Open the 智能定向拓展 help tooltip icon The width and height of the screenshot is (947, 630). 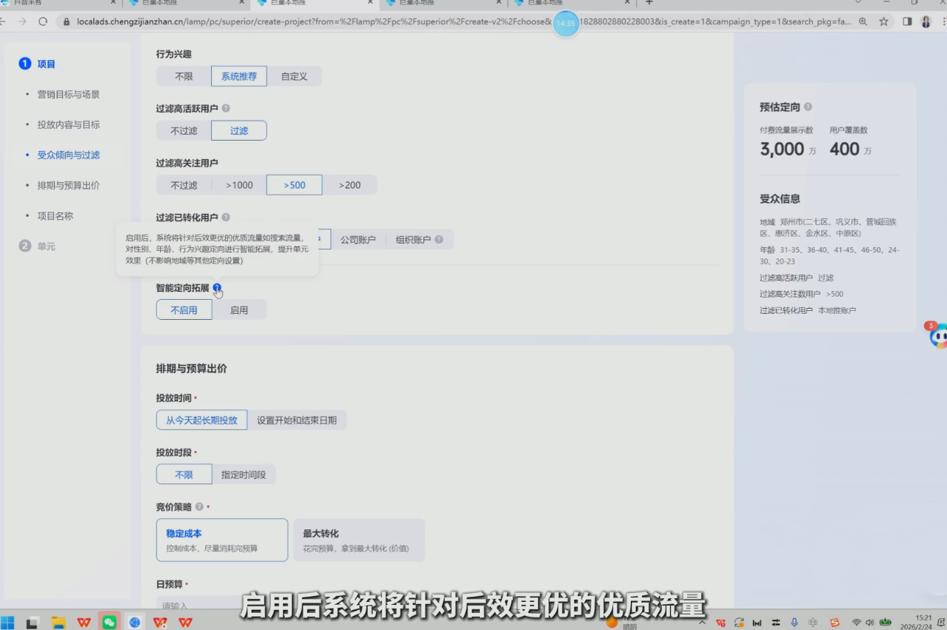[x=217, y=287]
